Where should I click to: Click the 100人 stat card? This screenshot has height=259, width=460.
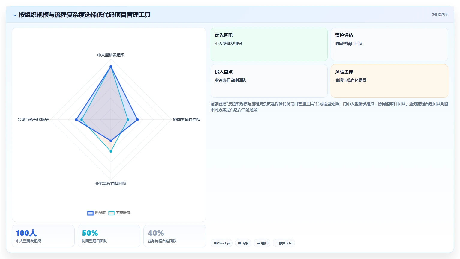pos(43,236)
